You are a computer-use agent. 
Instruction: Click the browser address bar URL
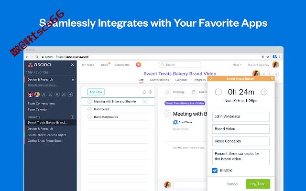(72, 57)
